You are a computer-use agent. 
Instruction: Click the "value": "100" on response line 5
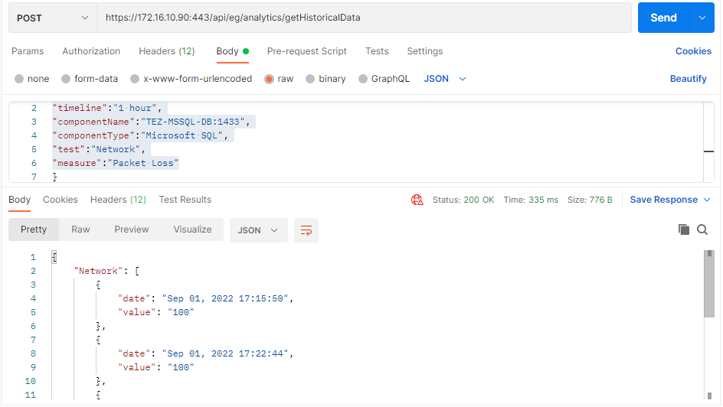155,312
